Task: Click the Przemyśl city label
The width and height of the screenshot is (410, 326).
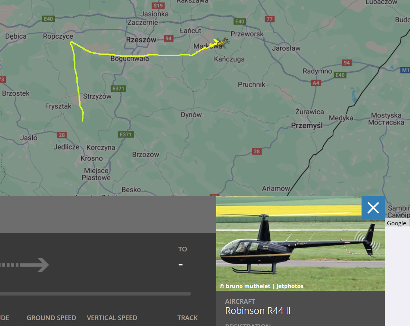Action: (307, 126)
